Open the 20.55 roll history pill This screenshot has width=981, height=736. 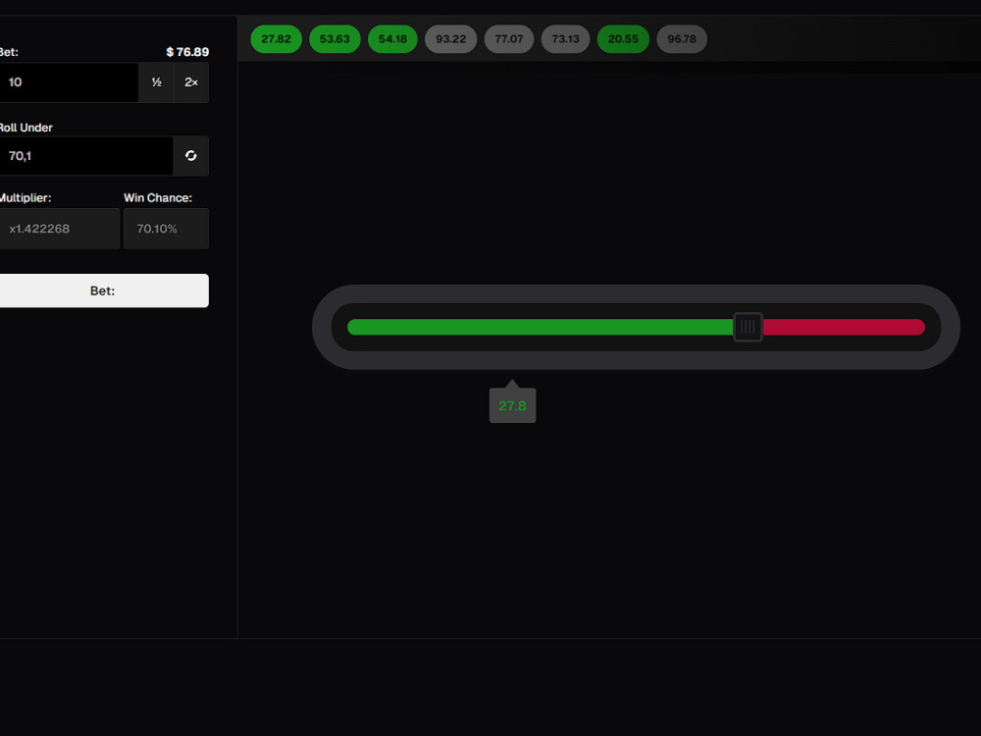coord(623,39)
